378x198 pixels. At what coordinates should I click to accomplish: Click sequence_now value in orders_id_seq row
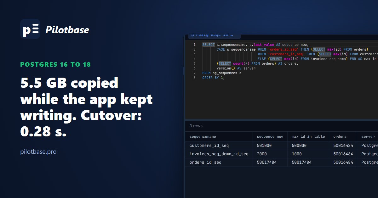point(270,162)
